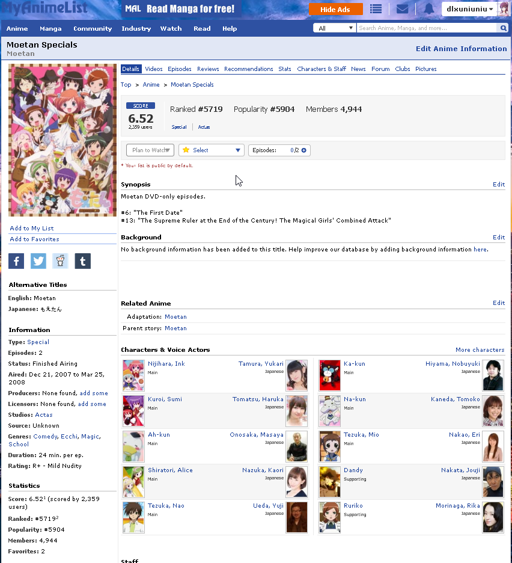Click the Read Manga for free banner

pos(181,8)
